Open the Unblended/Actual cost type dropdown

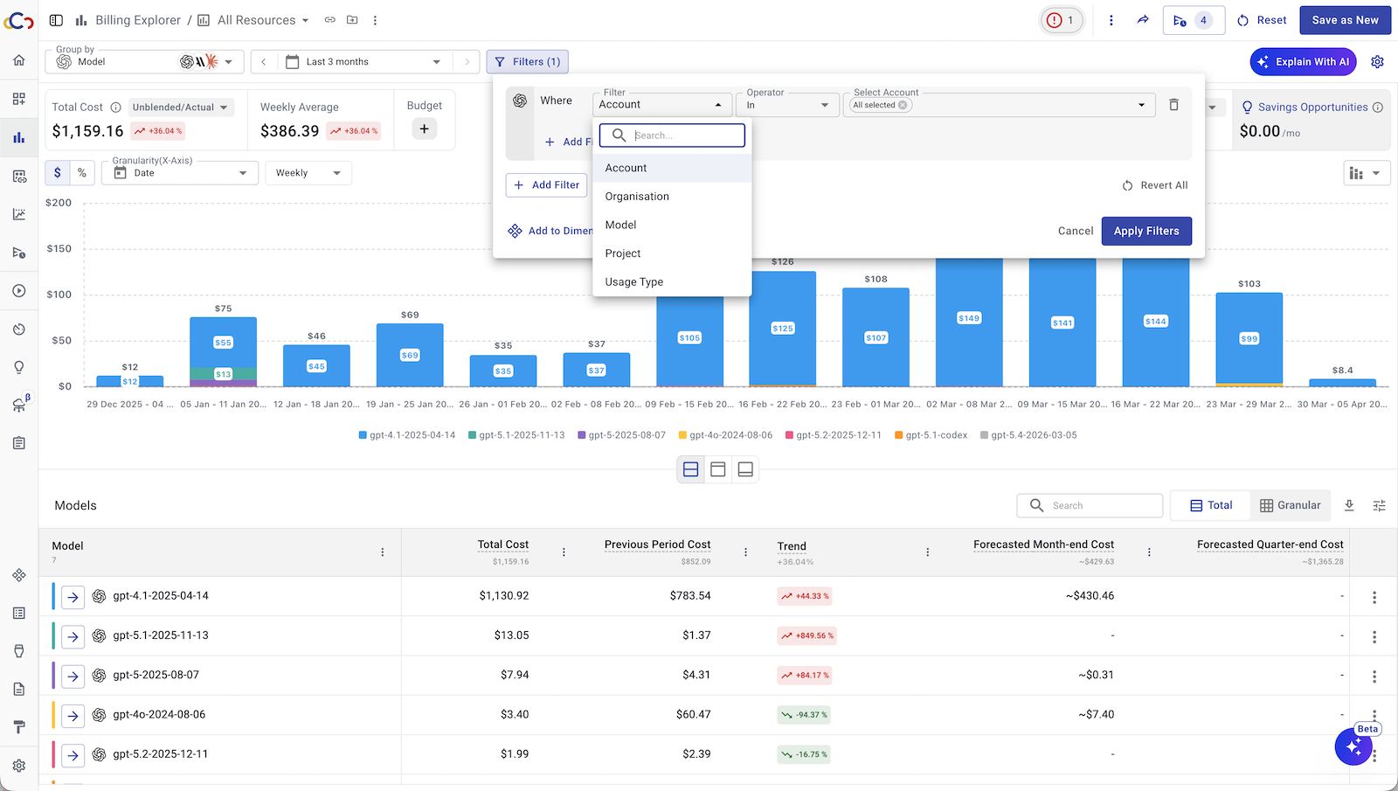[181, 108]
